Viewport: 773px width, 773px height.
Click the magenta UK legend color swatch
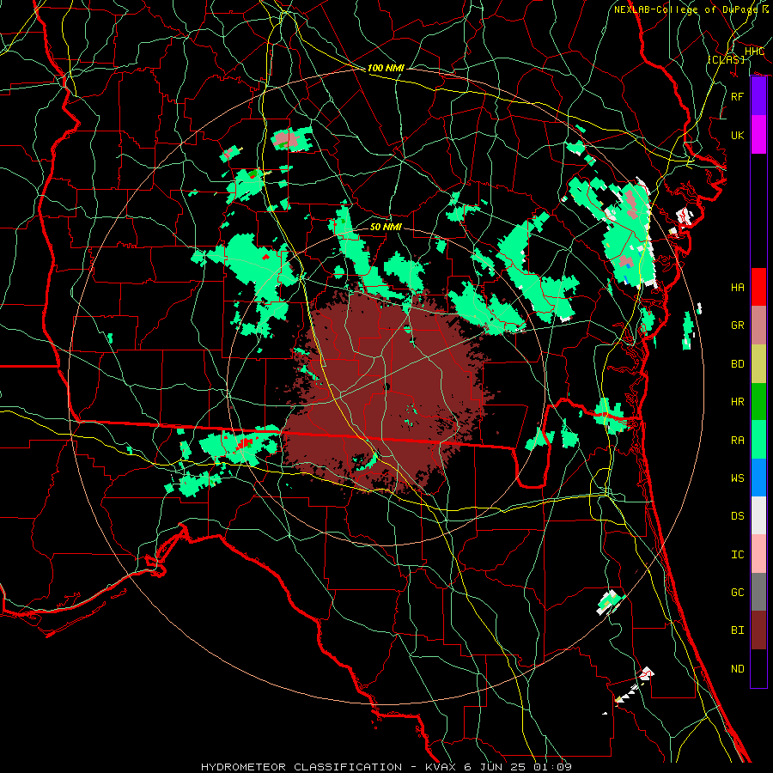pos(758,135)
